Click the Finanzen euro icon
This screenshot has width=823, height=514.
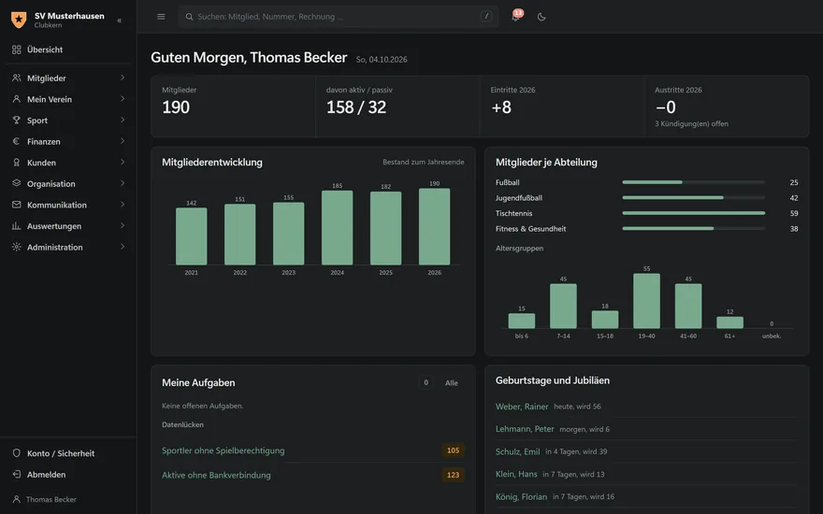point(17,141)
